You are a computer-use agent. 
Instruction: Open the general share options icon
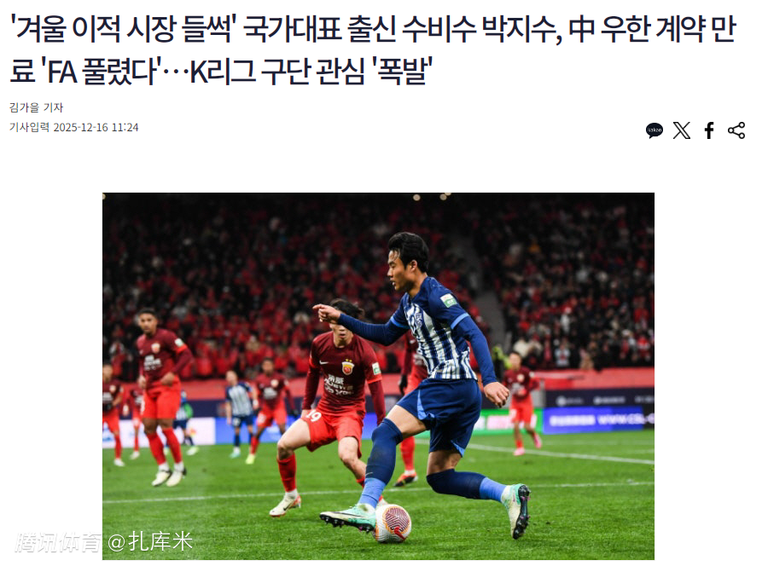736,130
